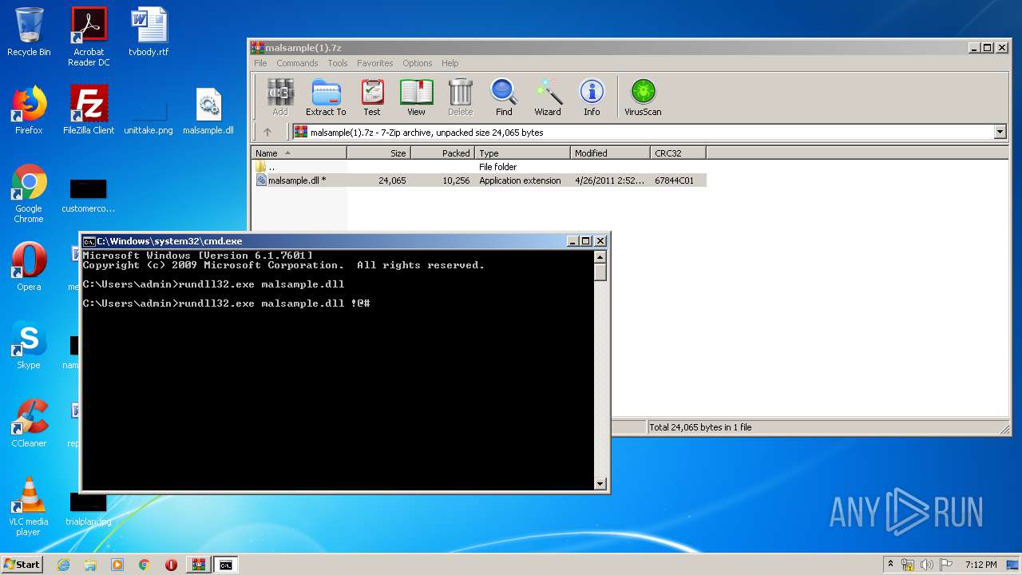
Task: Click the WinRAR title bar icon
Action: tap(257, 48)
